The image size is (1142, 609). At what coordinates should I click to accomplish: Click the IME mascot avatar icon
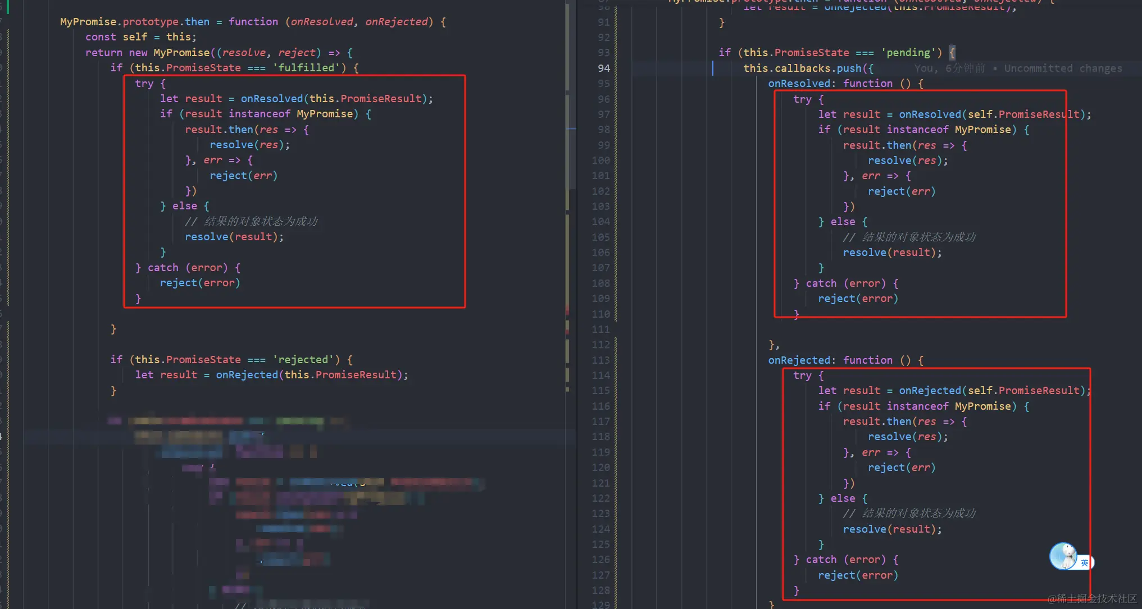1062,556
